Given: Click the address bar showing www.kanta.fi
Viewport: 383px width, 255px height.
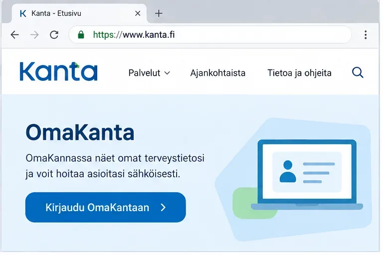Looking at the screenshot, I should [x=210, y=35].
